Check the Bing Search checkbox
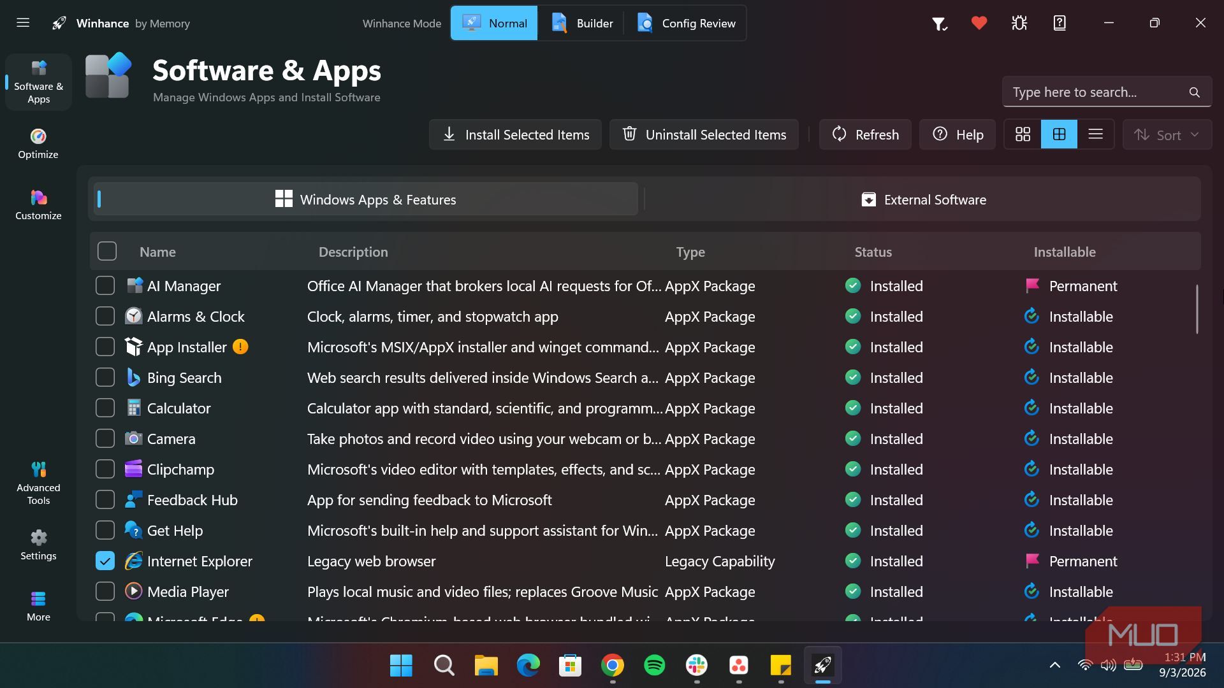 pyautogui.click(x=105, y=377)
